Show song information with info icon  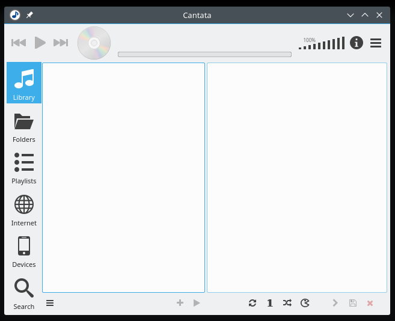click(357, 43)
